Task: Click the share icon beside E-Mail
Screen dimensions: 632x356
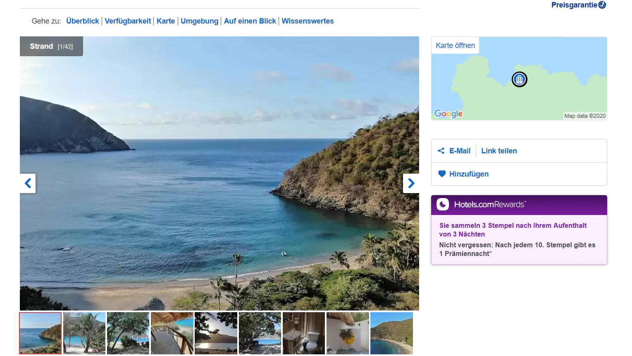Action: point(441,151)
